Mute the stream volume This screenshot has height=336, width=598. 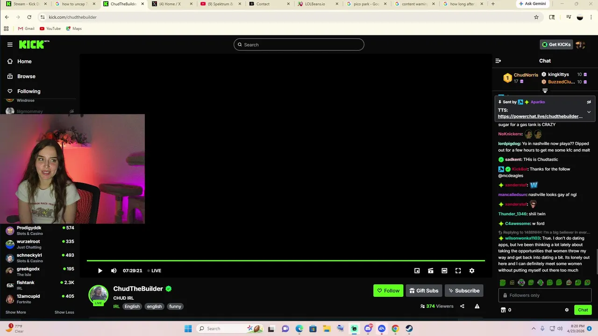click(x=114, y=271)
